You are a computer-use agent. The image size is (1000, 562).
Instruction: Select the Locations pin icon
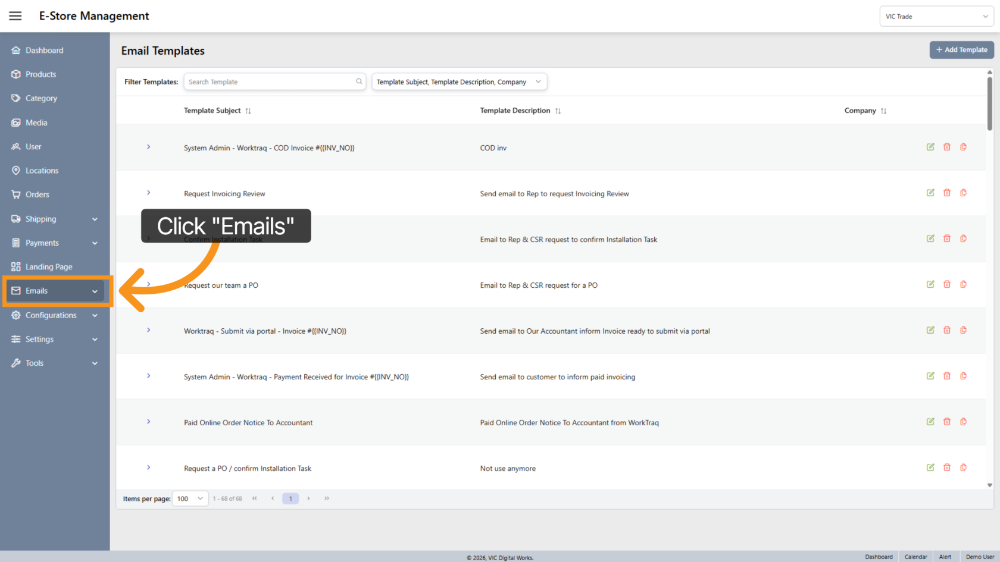(16, 170)
